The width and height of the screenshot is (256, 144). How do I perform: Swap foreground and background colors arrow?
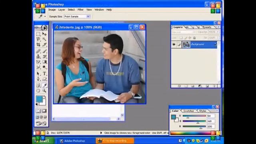point(44,97)
